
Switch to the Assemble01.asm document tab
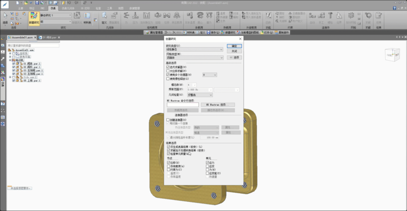coord(21,38)
